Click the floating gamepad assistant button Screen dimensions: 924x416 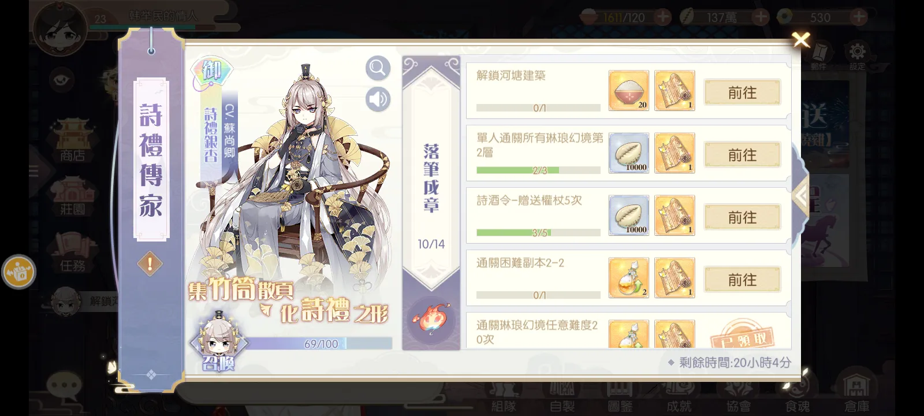(x=18, y=272)
